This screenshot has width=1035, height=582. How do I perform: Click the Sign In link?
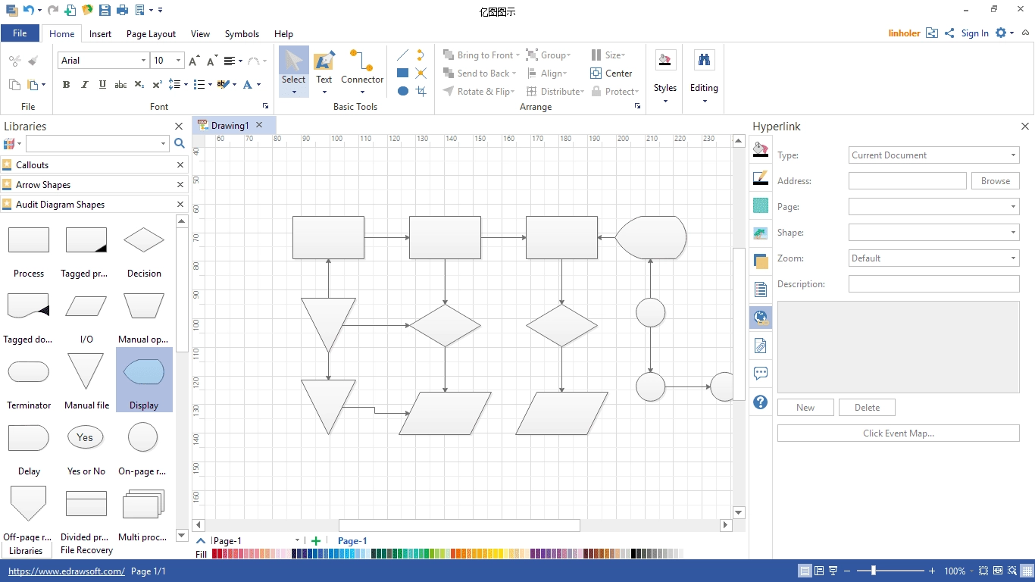tap(974, 33)
